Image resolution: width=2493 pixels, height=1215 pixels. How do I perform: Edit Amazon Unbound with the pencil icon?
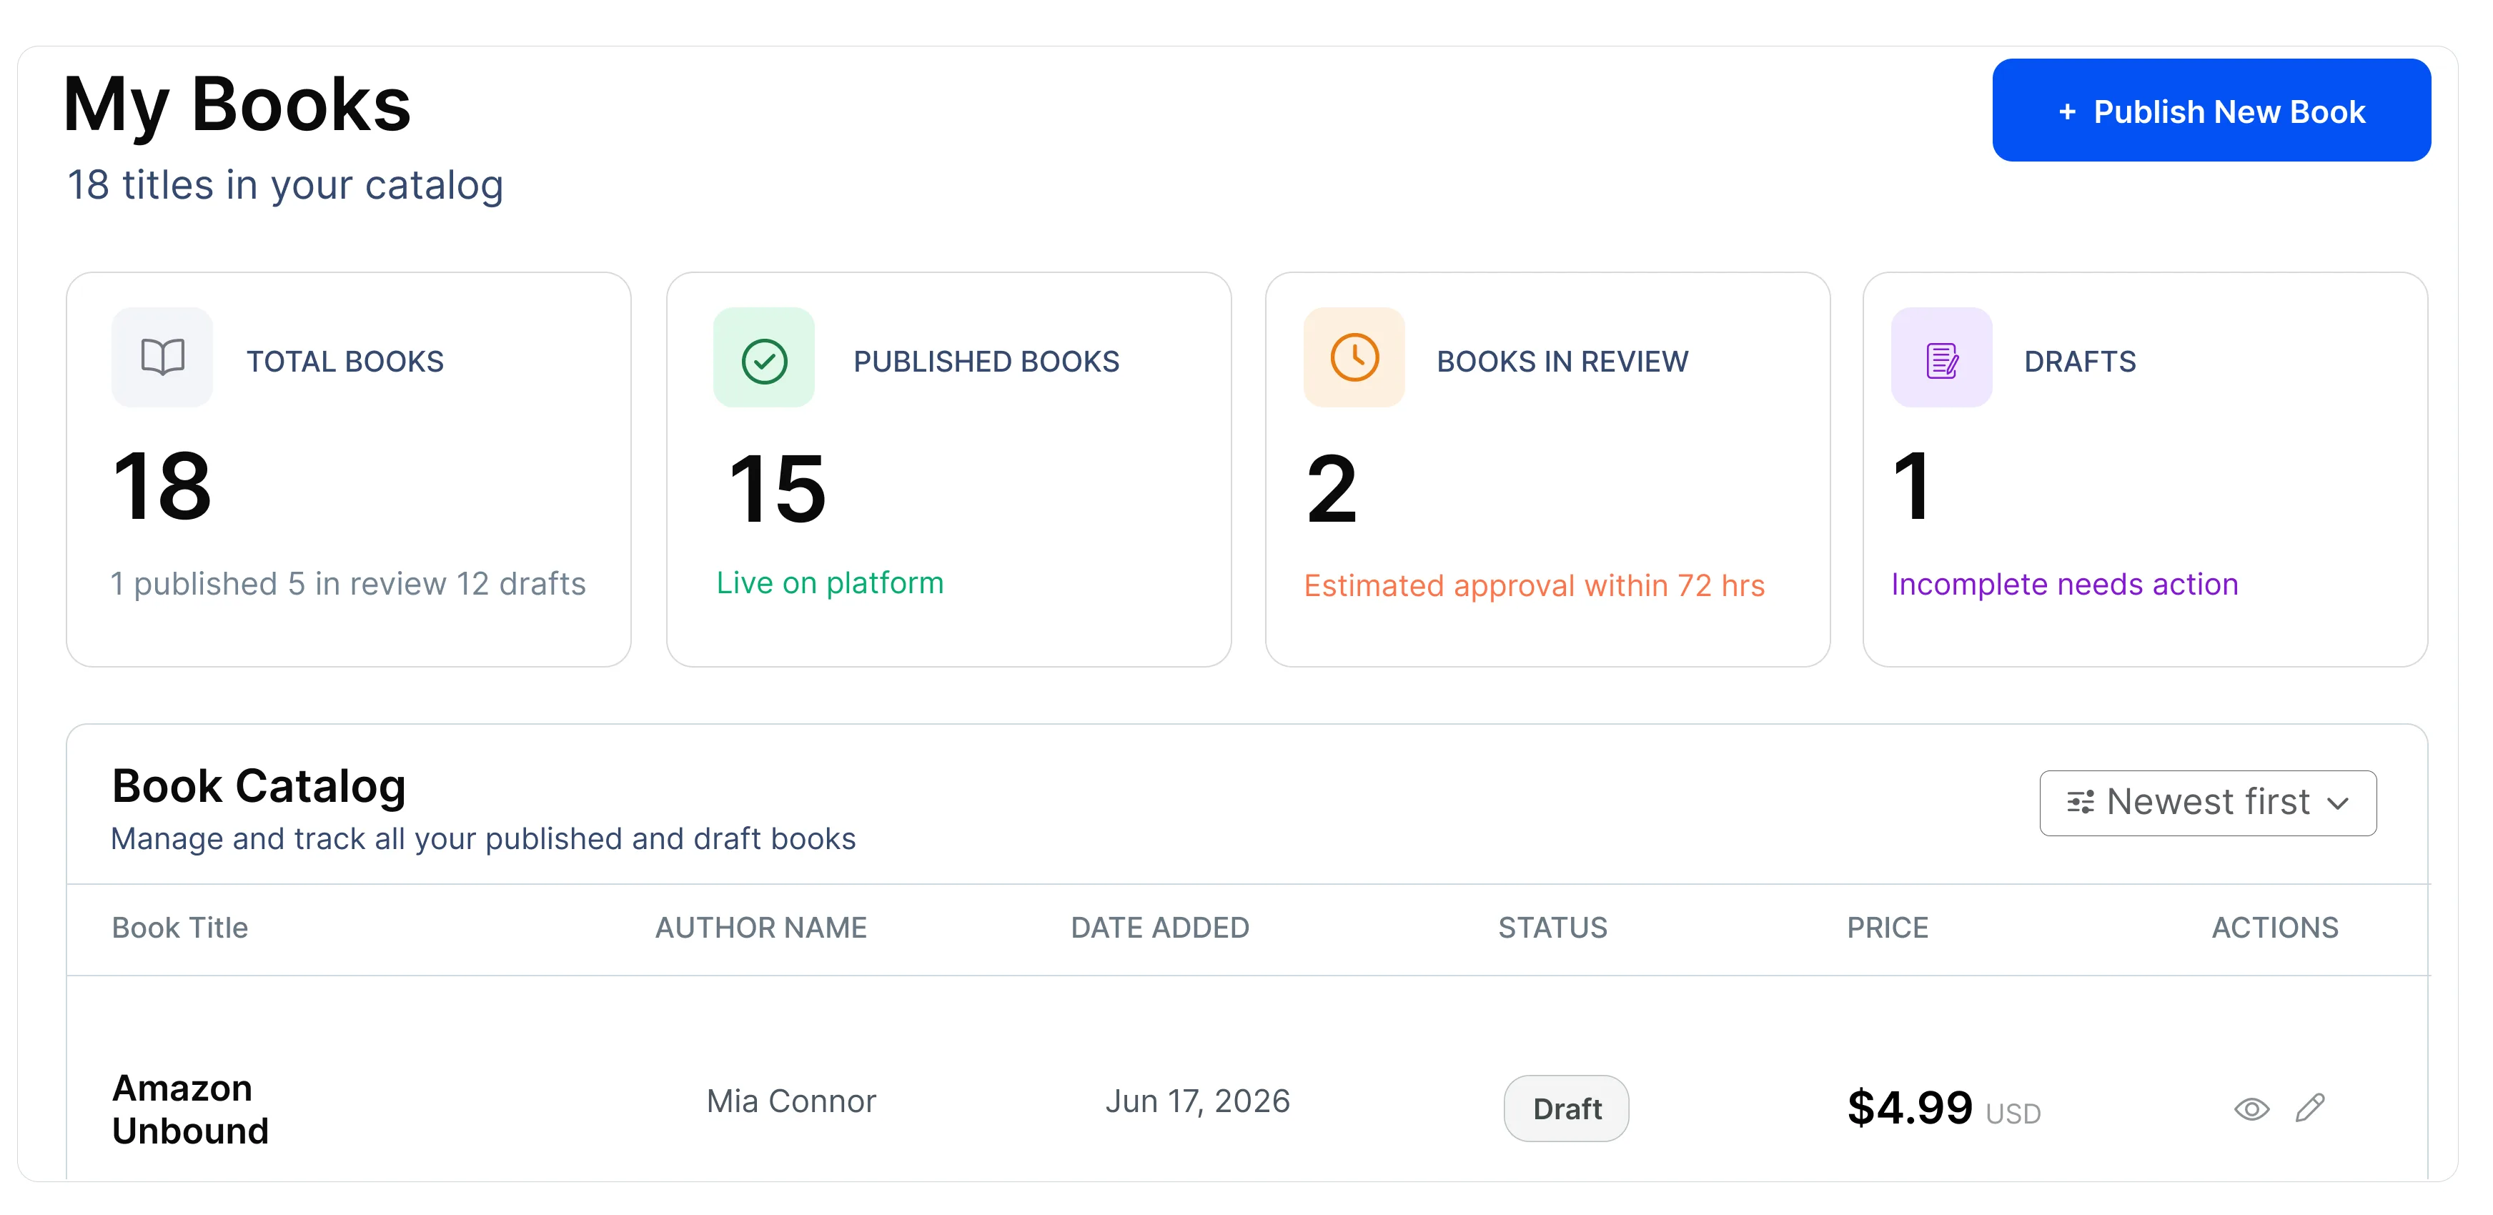pos(2309,1108)
